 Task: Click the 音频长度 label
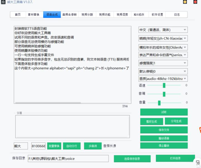click(x=110, y=146)
